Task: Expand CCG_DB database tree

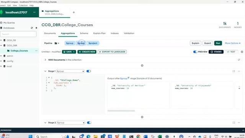Action: [1, 40]
